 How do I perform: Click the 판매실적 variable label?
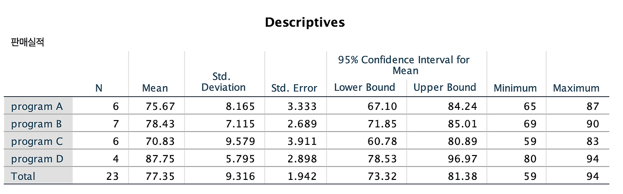pos(27,42)
